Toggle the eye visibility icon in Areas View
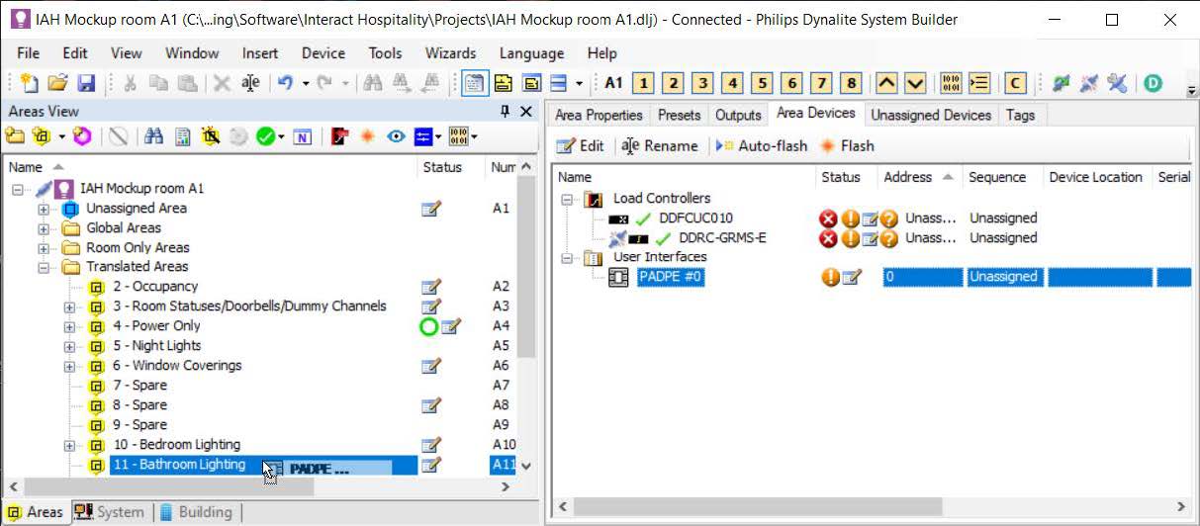 click(396, 136)
